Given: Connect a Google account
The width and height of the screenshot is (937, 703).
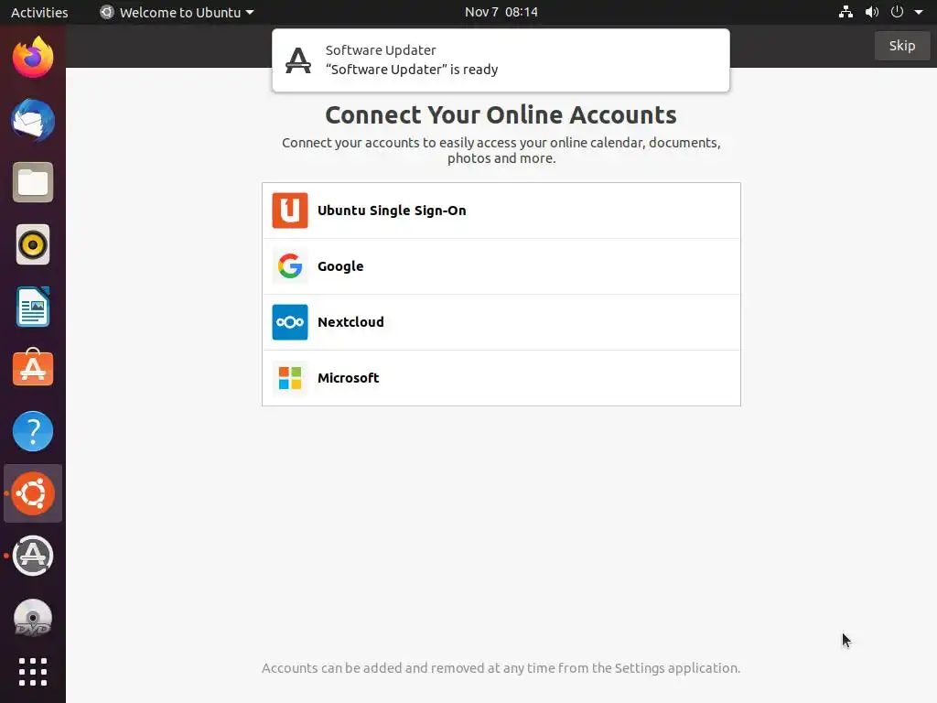Looking at the screenshot, I should [501, 266].
